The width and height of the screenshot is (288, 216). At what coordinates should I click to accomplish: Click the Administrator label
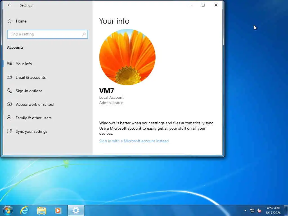(111, 103)
